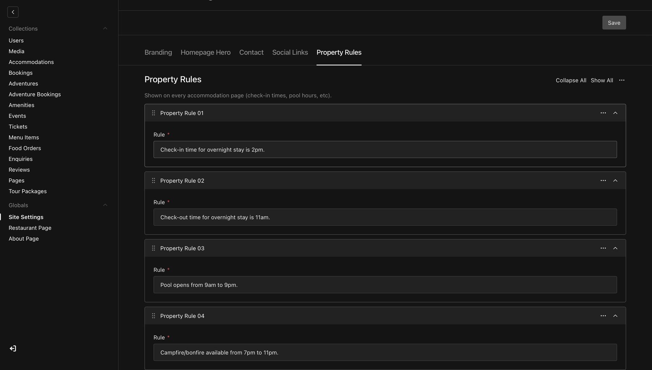Collapse the Collections sidebar group

coord(105,29)
